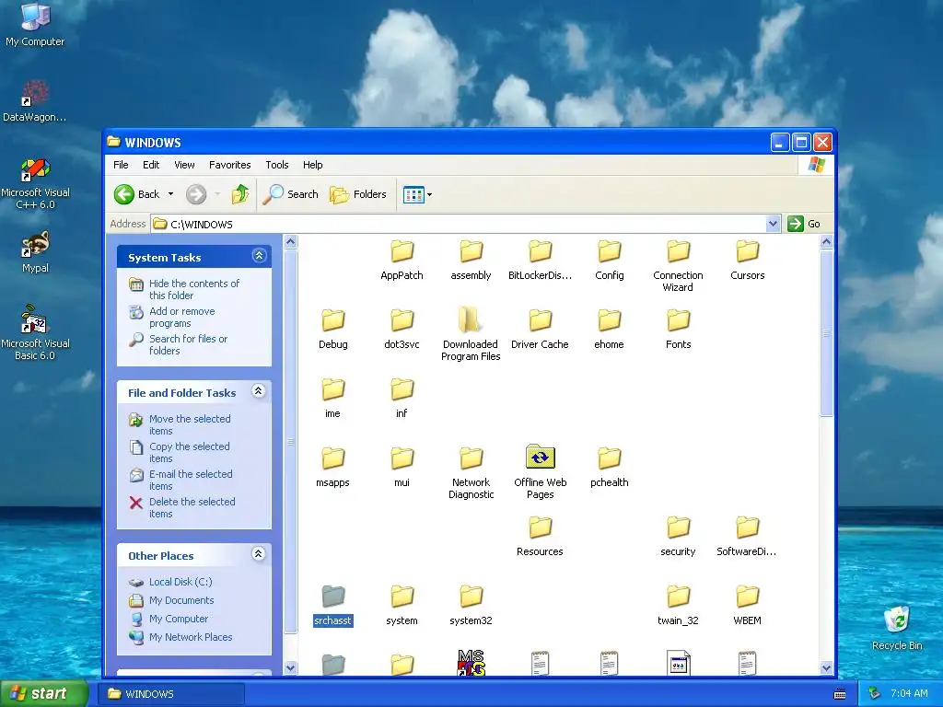Select the inf folder
Image resolution: width=943 pixels, height=707 pixels.
(402, 398)
